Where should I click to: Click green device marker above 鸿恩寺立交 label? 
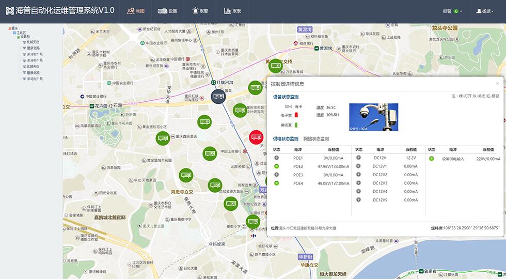point(186,175)
